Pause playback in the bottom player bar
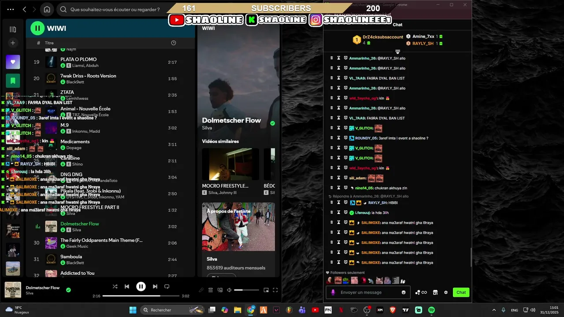The width and height of the screenshot is (564, 317). point(141,287)
